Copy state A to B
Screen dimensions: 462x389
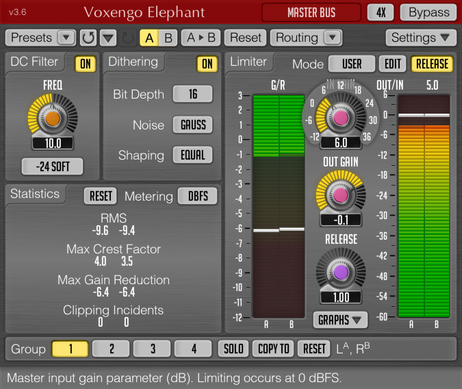(x=201, y=38)
